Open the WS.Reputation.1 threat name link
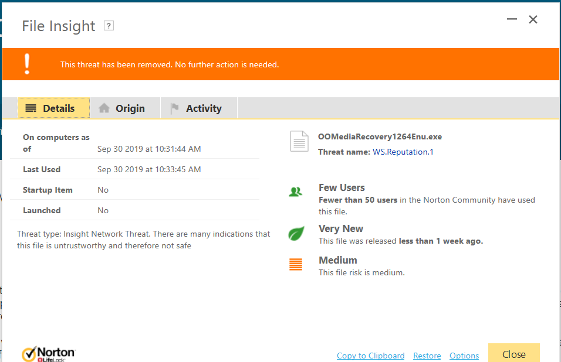The width and height of the screenshot is (561, 362). coord(403,152)
